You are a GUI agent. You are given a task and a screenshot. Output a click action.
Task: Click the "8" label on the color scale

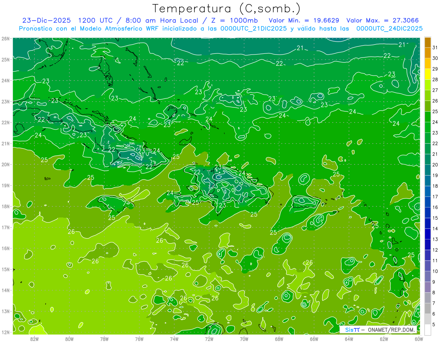[x=434, y=293]
